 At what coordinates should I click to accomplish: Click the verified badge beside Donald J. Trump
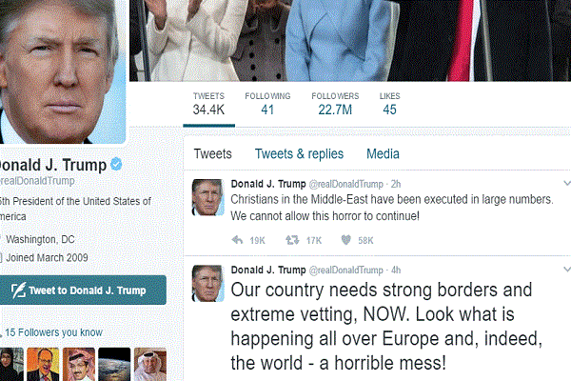pos(116,164)
